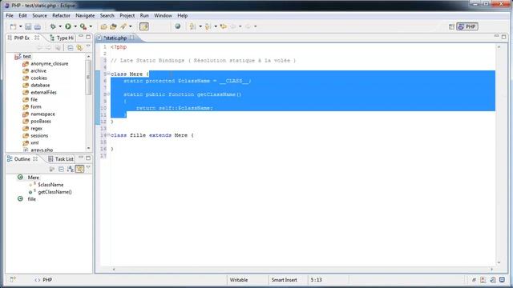
Task: Open the Project menu
Action: (x=127, y=15)
